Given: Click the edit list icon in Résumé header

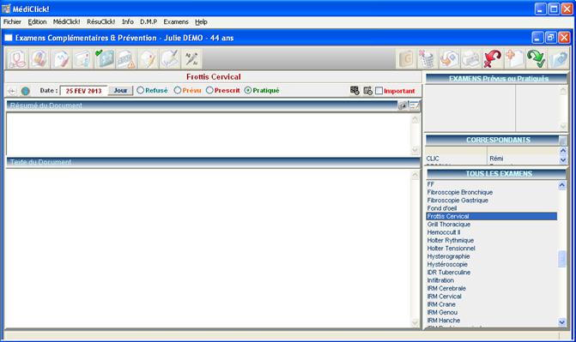Looking at the screenshot, I should [x=414, y=105].
